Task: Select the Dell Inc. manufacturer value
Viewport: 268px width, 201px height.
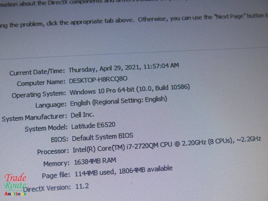Action: coord(82,115)
